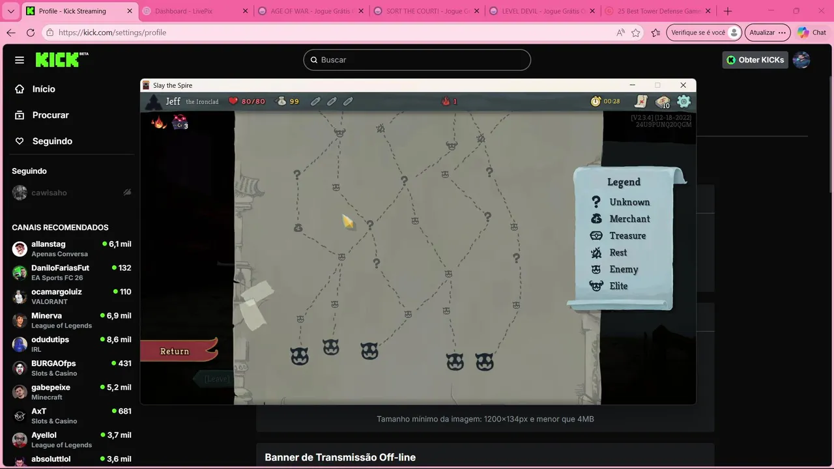Image resolution: width=834 pixels, height=469 pixels.
Task: Click the Obter KICKs button
Action: [x=755, y=60]
